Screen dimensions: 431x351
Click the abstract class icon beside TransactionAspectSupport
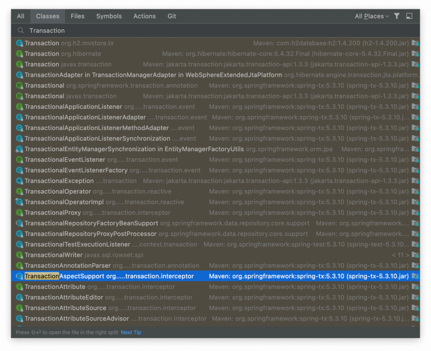[19, 276]
